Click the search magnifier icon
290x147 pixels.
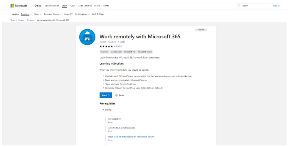pyautogui.click(x=239, y=6)
